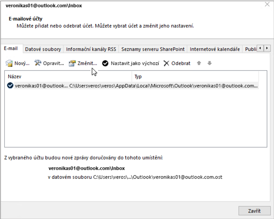Click Opravit... to repair account
The image size is (274, 219).
[x=53, y=63]
